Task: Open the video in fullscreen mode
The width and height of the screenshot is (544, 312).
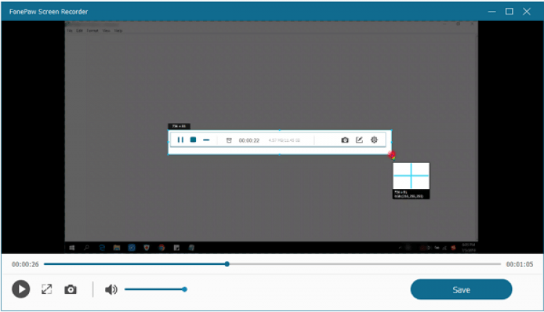Action: [46, 290]
